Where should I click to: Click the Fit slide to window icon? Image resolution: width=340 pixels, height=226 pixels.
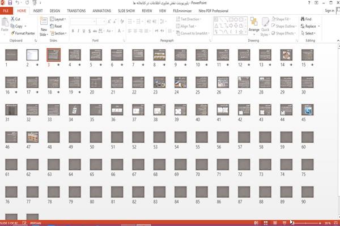336,223
